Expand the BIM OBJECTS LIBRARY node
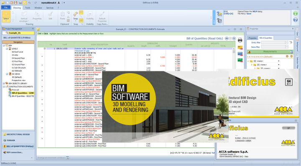The width and height of the screenshot is (301, 166). 4,83
